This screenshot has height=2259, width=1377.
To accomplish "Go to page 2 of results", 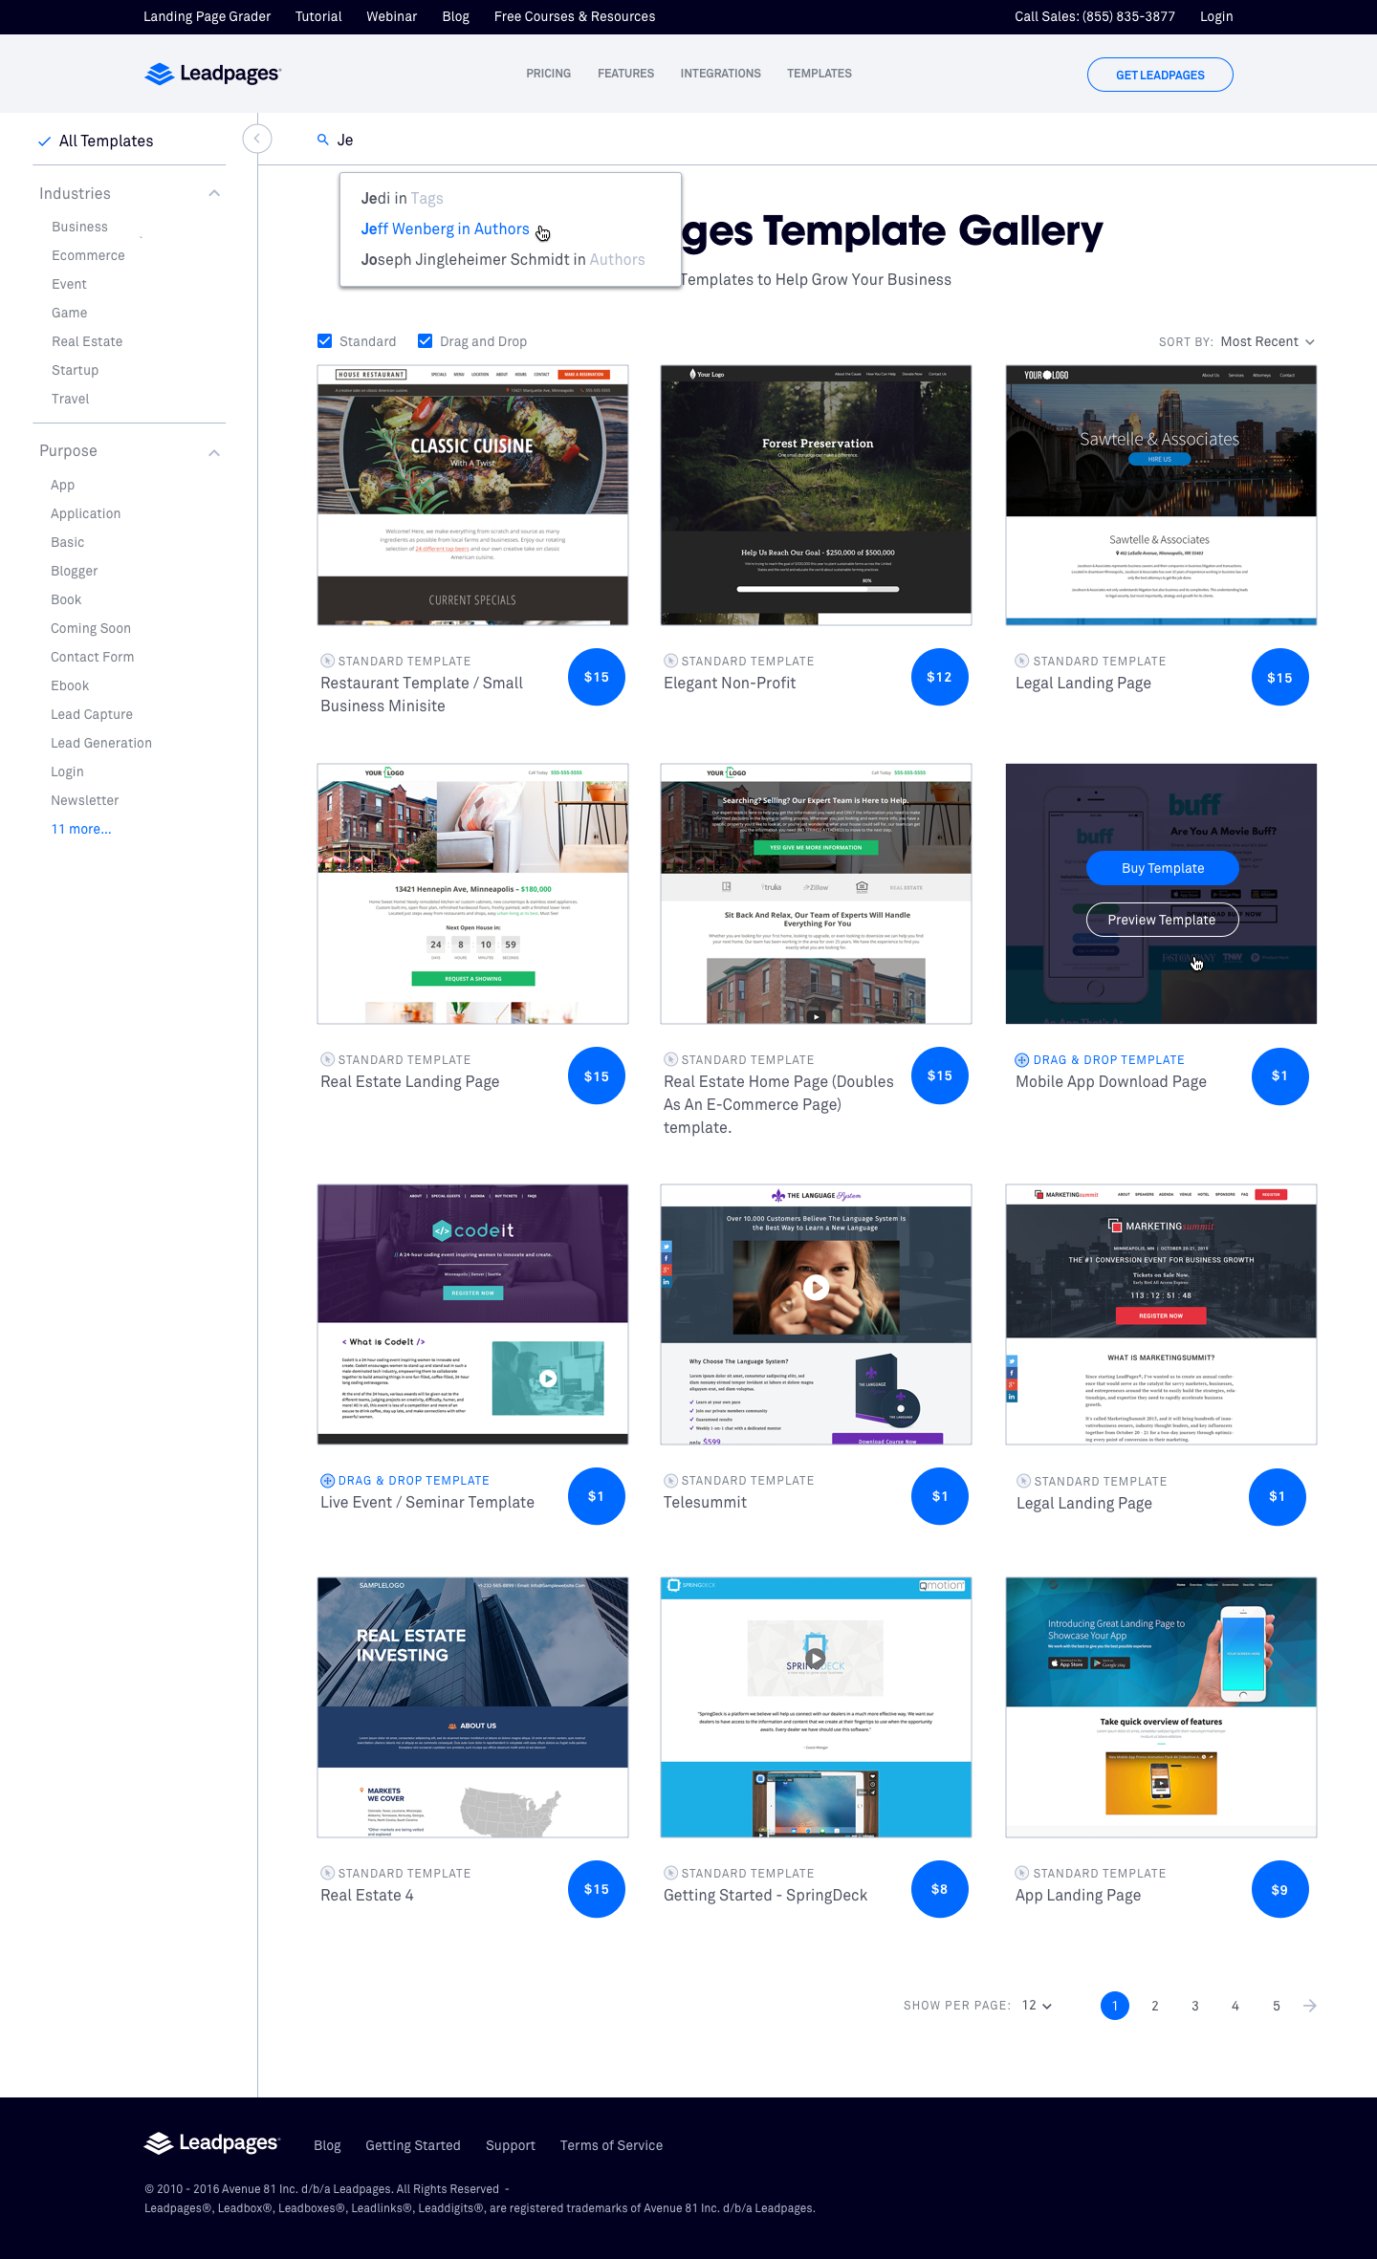I will point(1155,2006).
